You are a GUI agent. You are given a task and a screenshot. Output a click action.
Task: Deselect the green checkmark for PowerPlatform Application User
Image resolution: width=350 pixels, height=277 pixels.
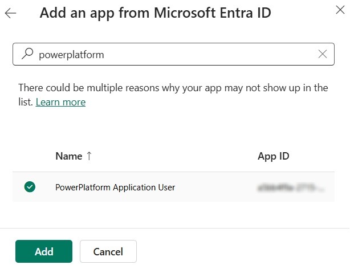[x=30, y=186]
